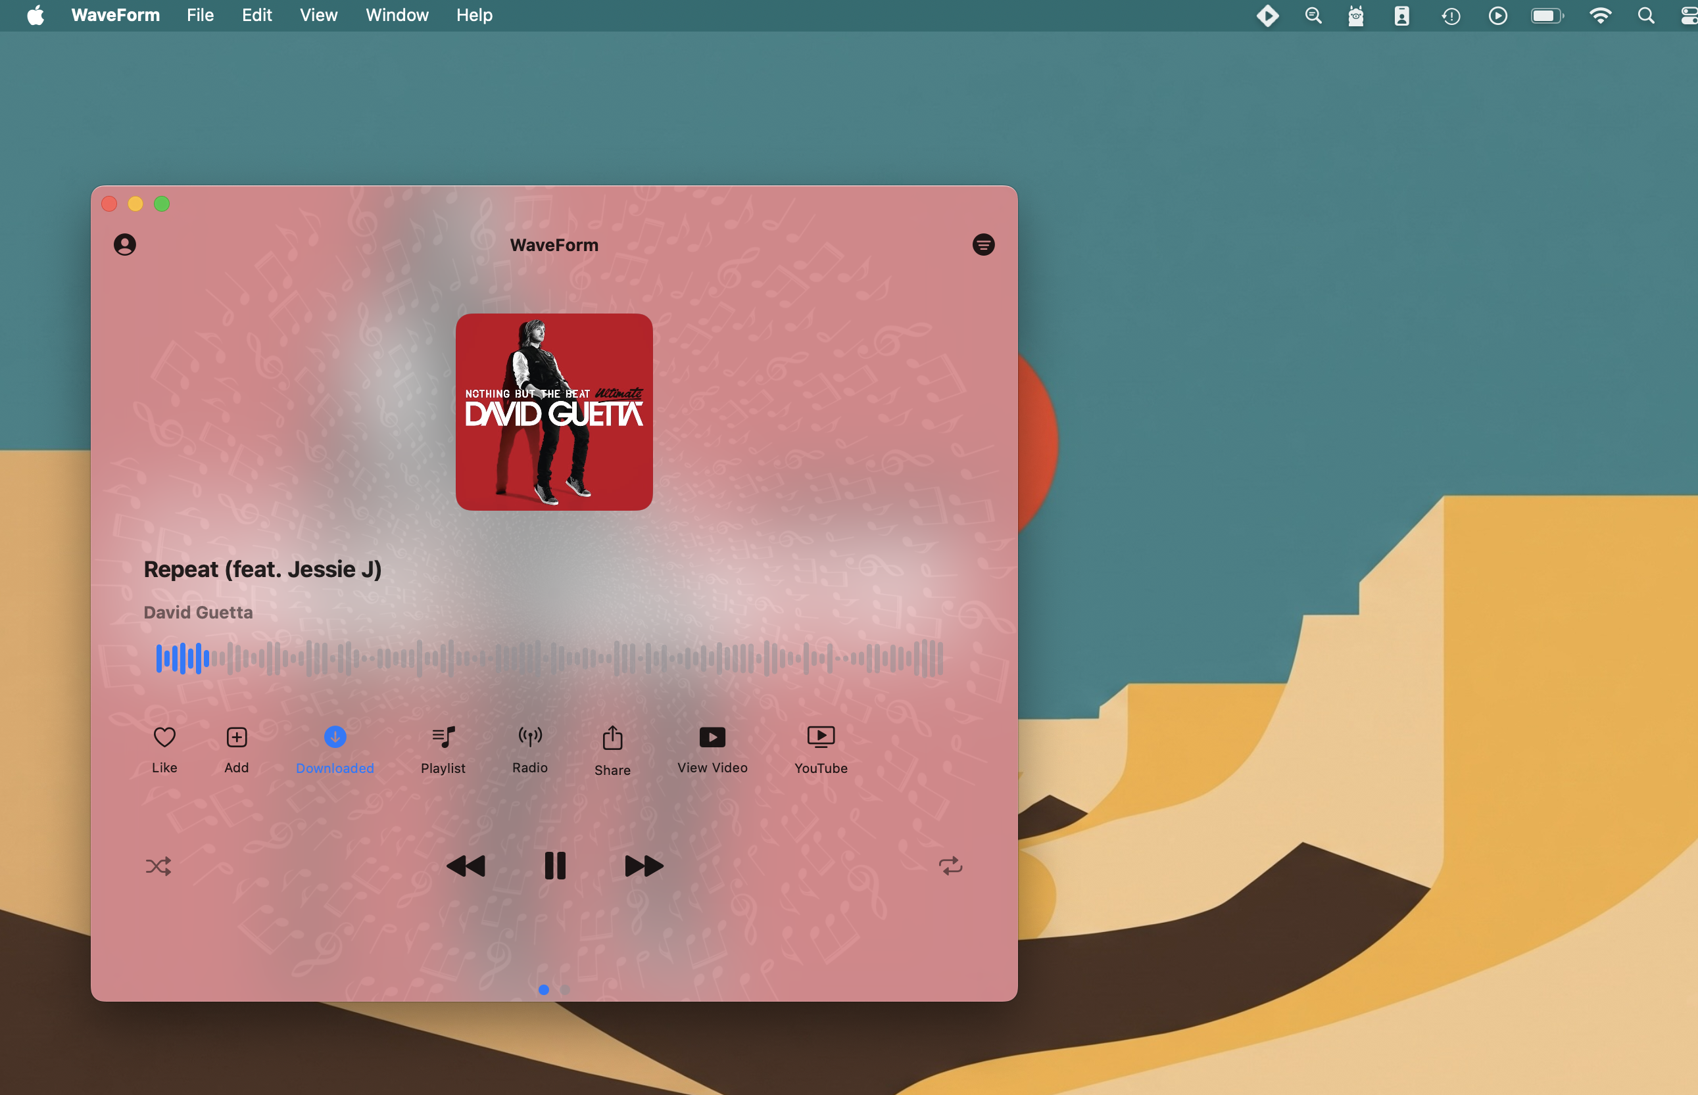Click the WaveForm window title text
The width and height of the screenshot is (1698, 1095).
click(554, 245)
